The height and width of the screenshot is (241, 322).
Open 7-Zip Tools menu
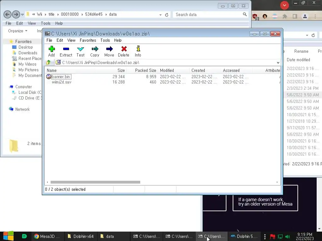105,40
